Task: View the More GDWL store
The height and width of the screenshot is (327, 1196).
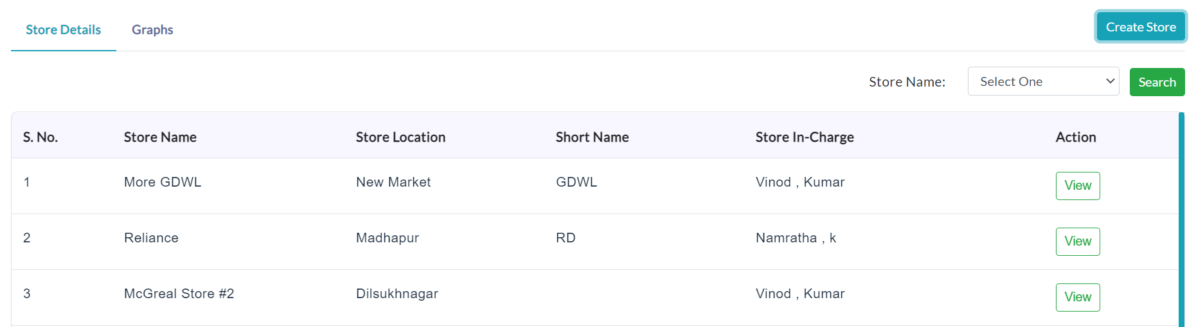Action: (x=1078, y=186)
